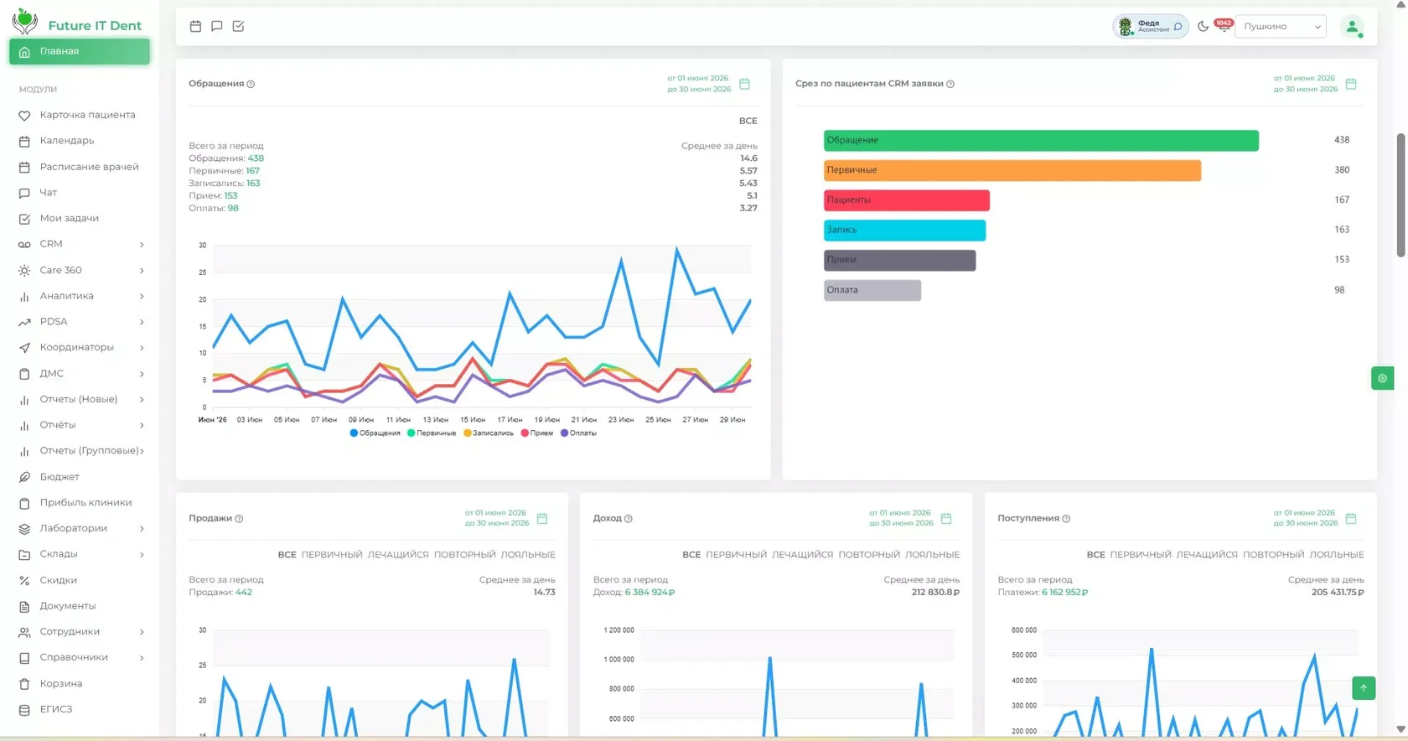Image resolution: width=1408 pixels, height=741 pixels.
Task: Expand the Аналитика sidebar module
Action: click(81, 296)
